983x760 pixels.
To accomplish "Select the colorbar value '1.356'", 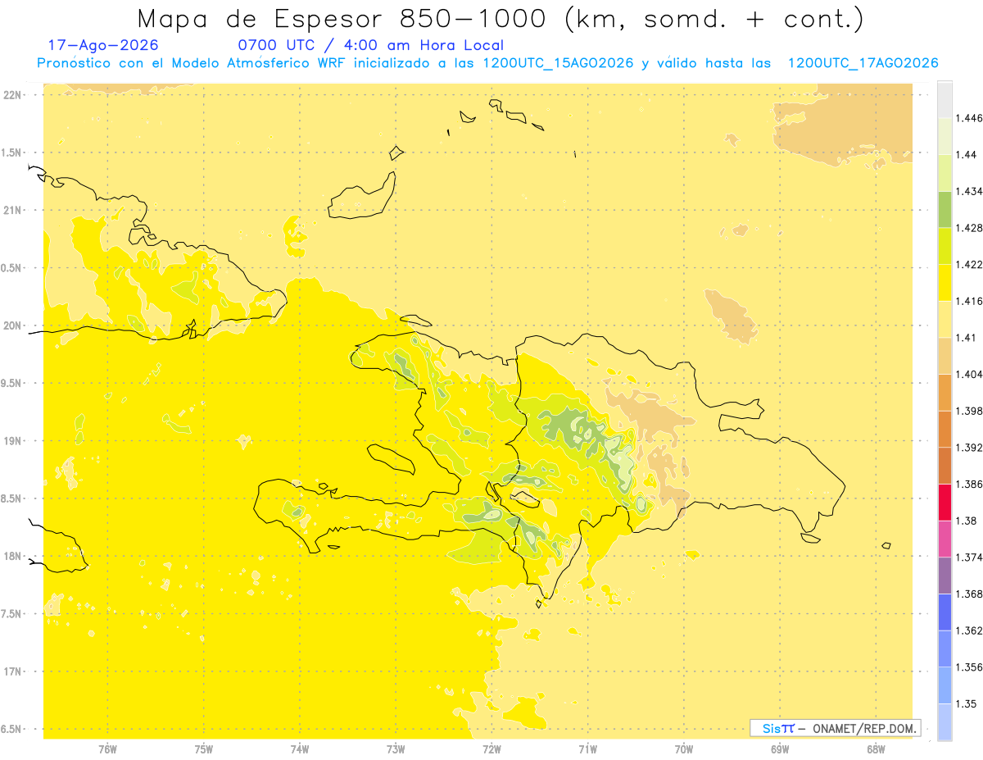I will [x=968, y=667].
